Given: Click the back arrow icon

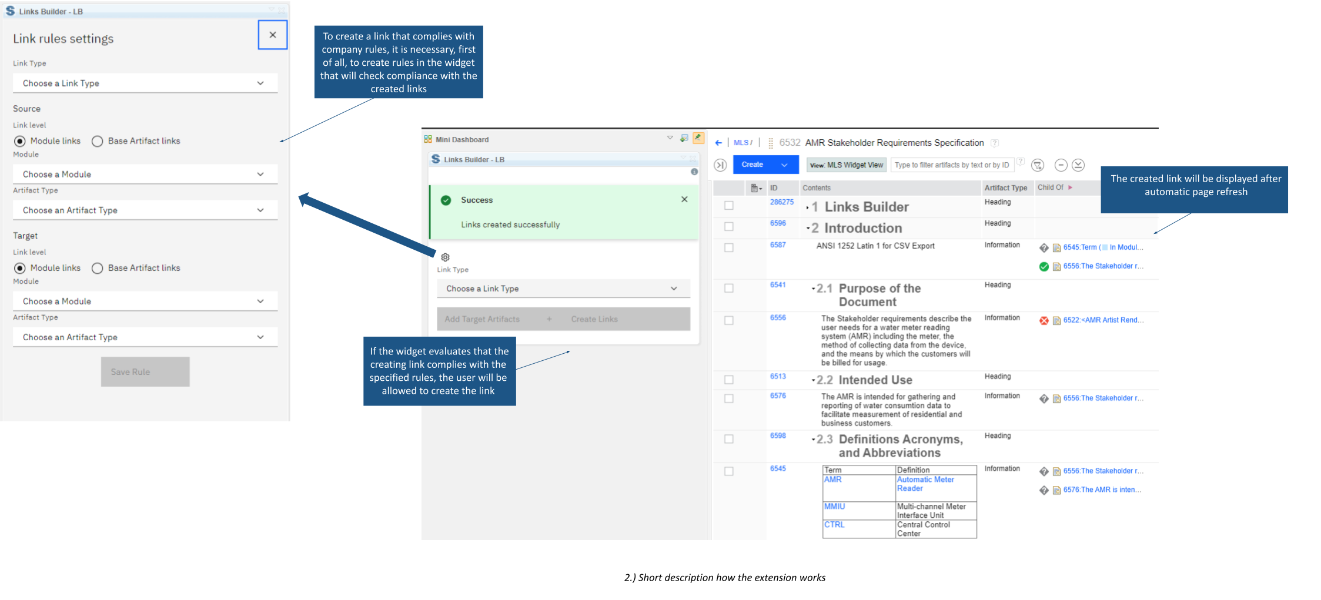Looking at the screenshot, I should (x=718, y=143).
